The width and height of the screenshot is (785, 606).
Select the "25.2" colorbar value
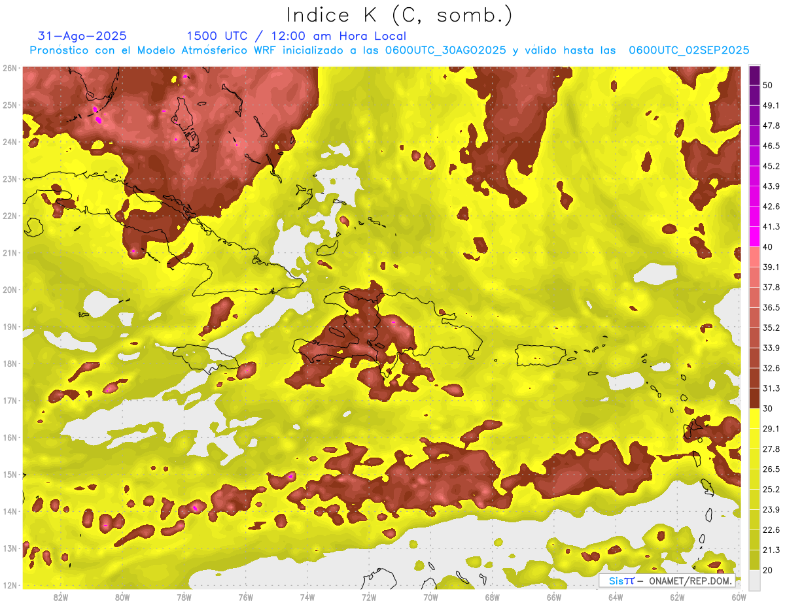click(771, 489)
